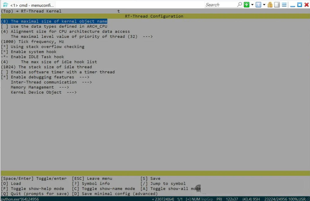Expand Kernel Device Object submenu

tap(43, 92)
